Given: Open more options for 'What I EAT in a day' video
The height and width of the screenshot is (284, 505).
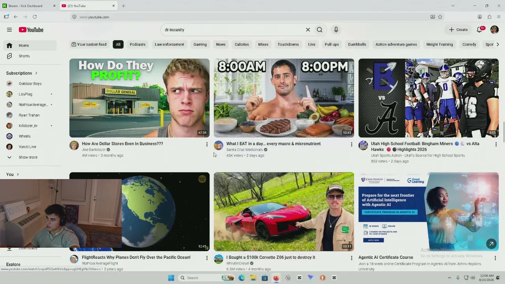Looking at the screenshot, I should pyautogui.click(x=352, y=144).
